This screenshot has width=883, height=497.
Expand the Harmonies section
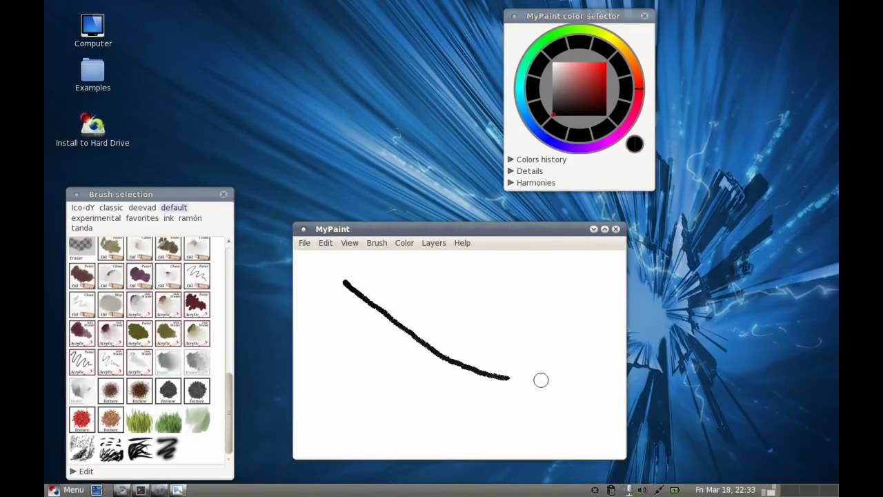click(531, 183)
